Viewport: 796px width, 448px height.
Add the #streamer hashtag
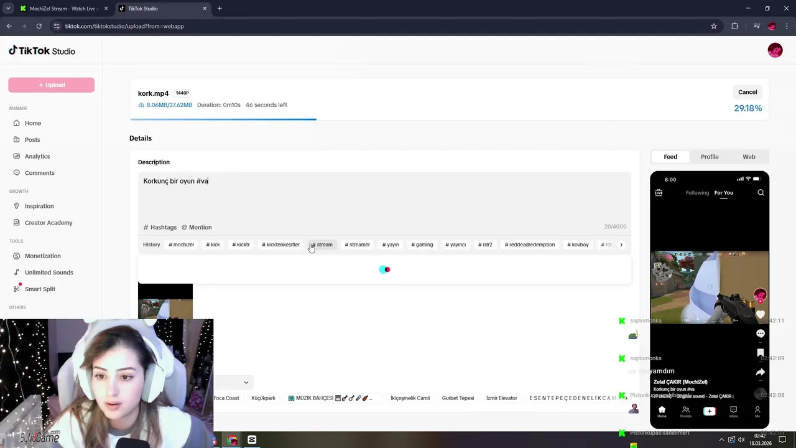coord(357,245)
